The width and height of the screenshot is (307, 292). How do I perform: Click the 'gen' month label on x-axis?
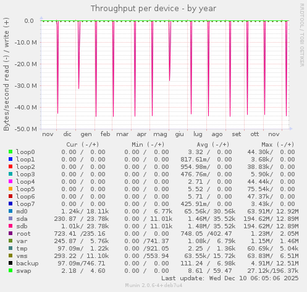(x=86, y=134)
